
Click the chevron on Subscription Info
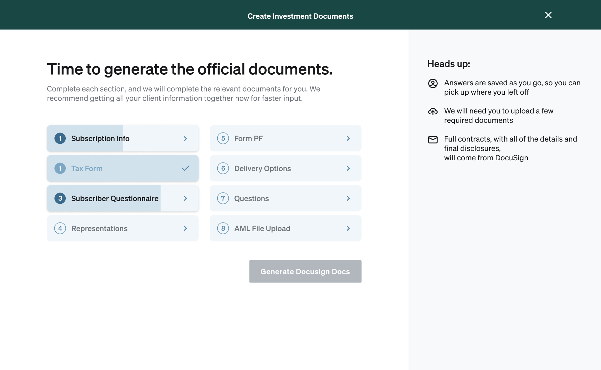[185, 138]
